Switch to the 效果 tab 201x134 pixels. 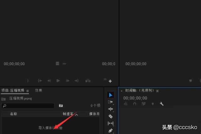click(39, 90)
